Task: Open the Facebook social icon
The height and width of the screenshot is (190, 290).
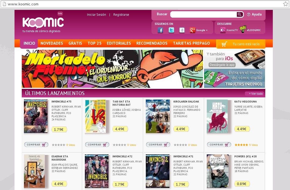Action: [x=160, y=30]
